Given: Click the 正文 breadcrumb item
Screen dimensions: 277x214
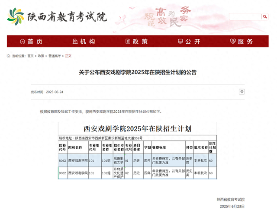Looking at the screenshot, I should [x=68, y=56].
